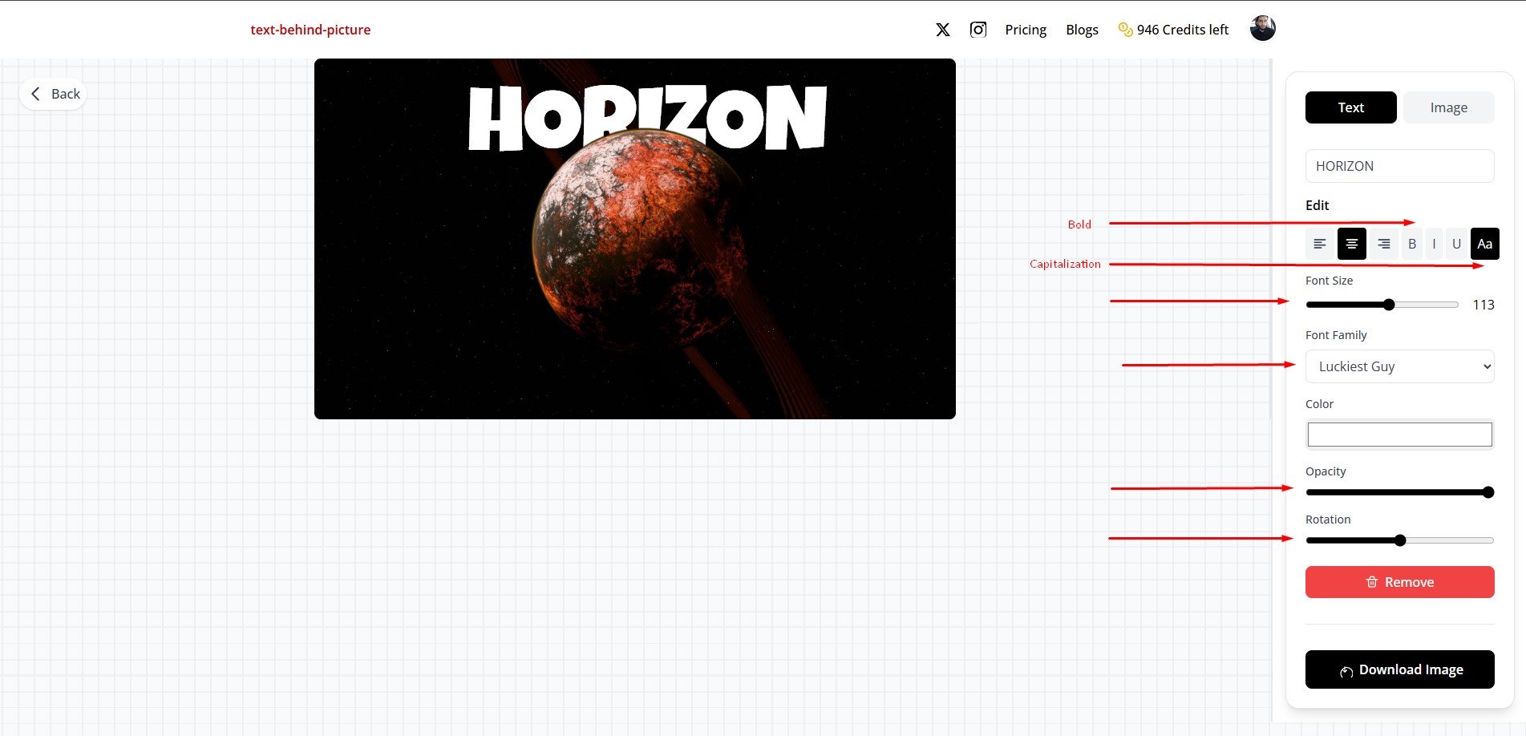The image size is (1526, 736).
Task: Toggle Aa capitalization option
Action: click(x=1484, y=244)
